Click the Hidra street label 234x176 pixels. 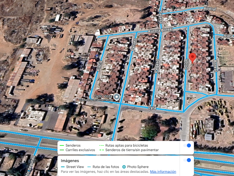[x=228, y=36]
